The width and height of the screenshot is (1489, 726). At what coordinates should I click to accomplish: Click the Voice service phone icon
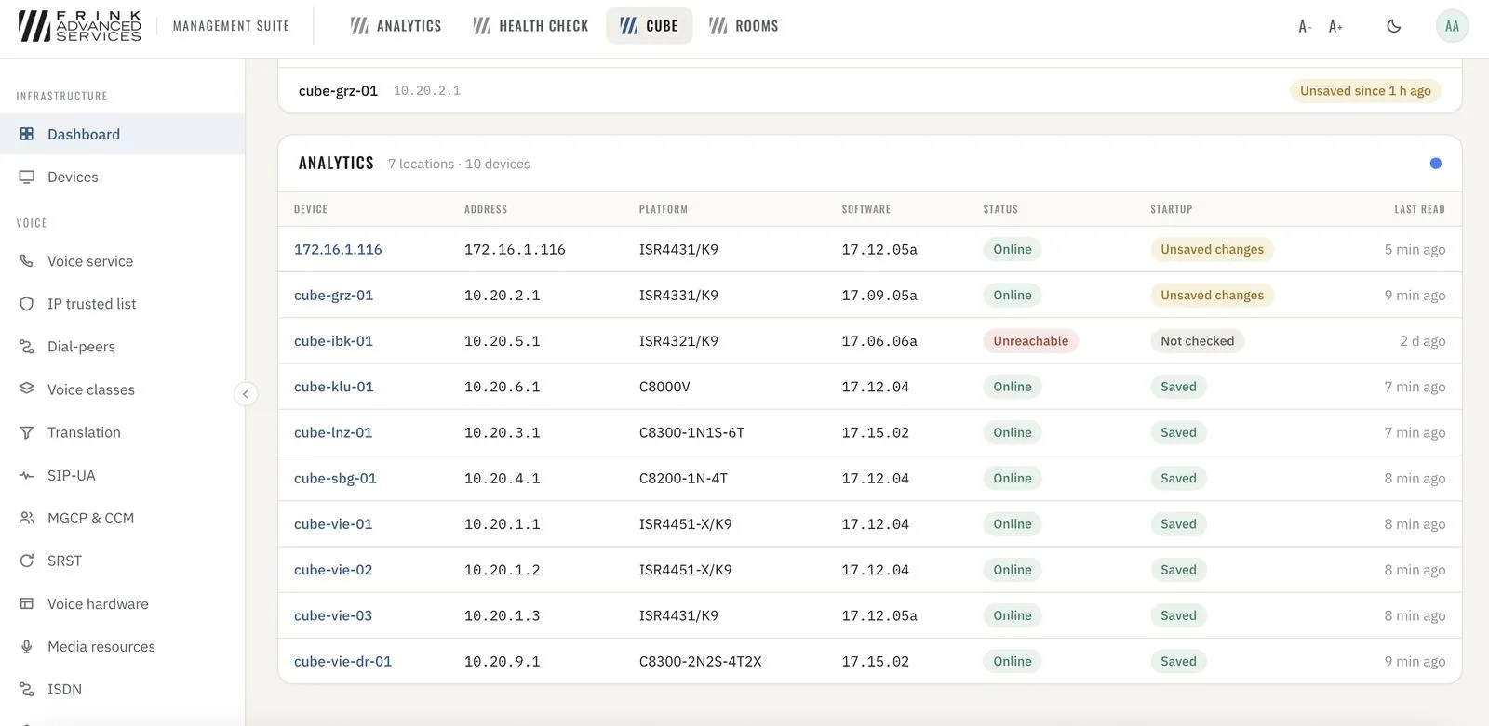tap(27, 261)
